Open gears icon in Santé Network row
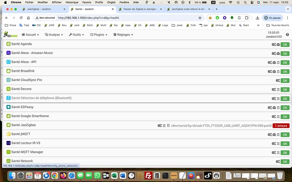 pos(278,162)
